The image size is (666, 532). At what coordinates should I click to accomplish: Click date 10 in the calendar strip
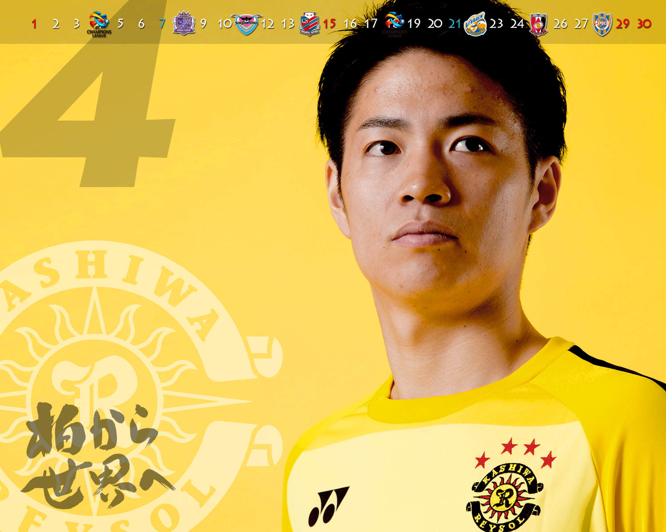point(225,24)
